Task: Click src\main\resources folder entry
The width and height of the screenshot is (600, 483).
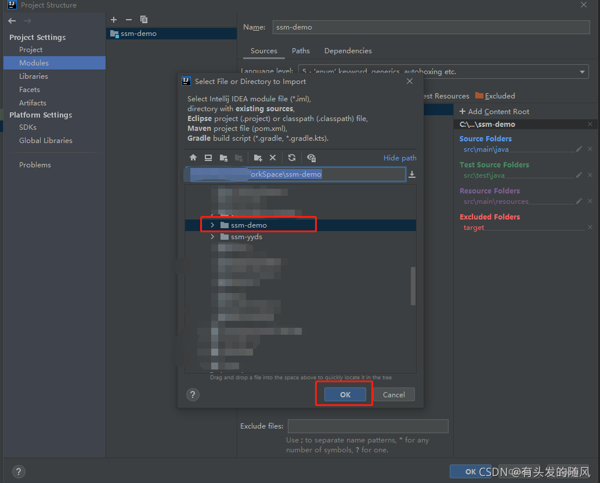Action: (496, 201)
